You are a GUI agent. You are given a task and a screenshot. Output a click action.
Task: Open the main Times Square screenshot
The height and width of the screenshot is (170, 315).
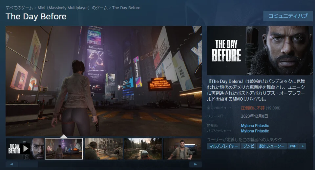(x=104, y=81)
